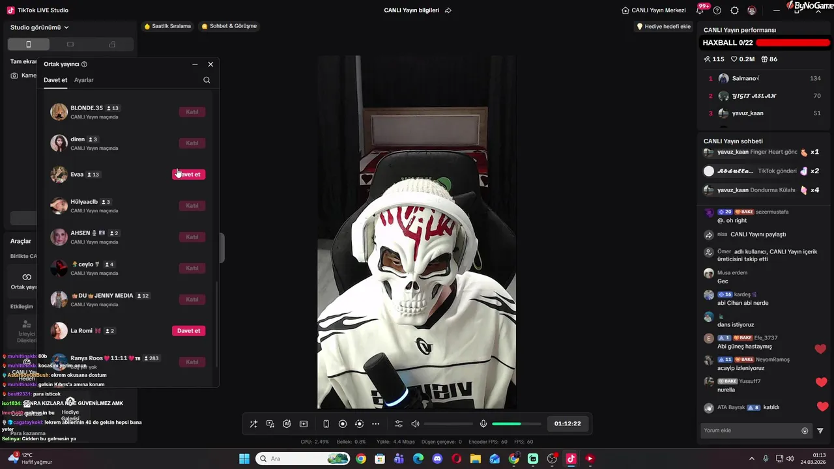Screen dimensions: 834x469
Task: Click Katıl next to AHSEN
Action: click(x=192, y=237)
